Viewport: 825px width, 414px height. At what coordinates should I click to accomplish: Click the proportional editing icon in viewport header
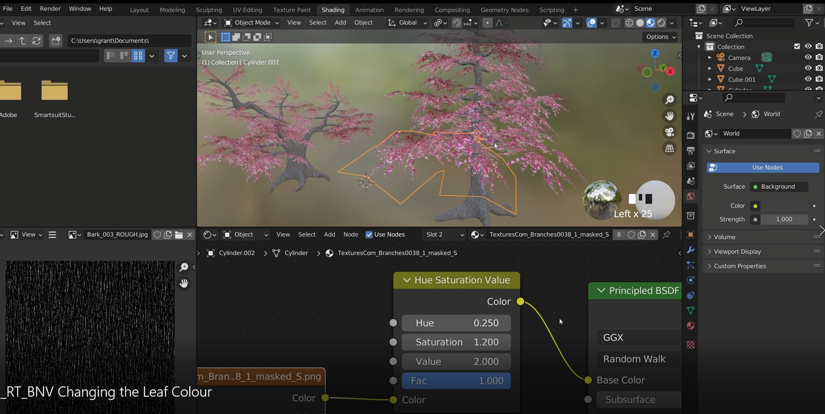click(x=487, y=23)
